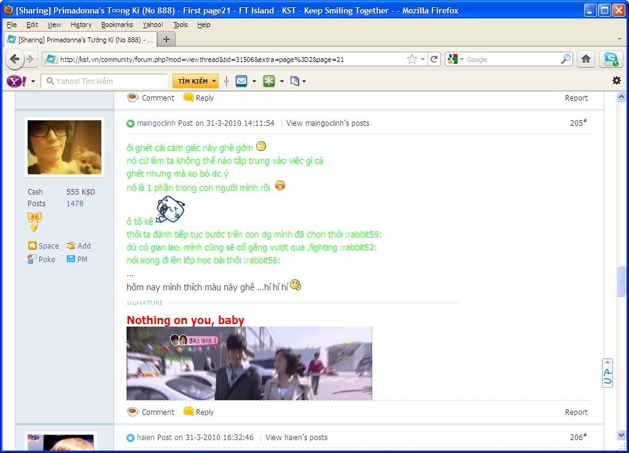Screen dimensions: 629x453
Task: Expand the Yahoo Mail dropdown arrow
Action: 254,82
